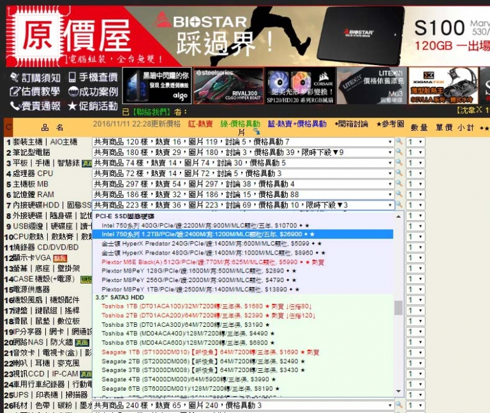Open magnifier search for 記憶體 RAM row

point(399,194)
